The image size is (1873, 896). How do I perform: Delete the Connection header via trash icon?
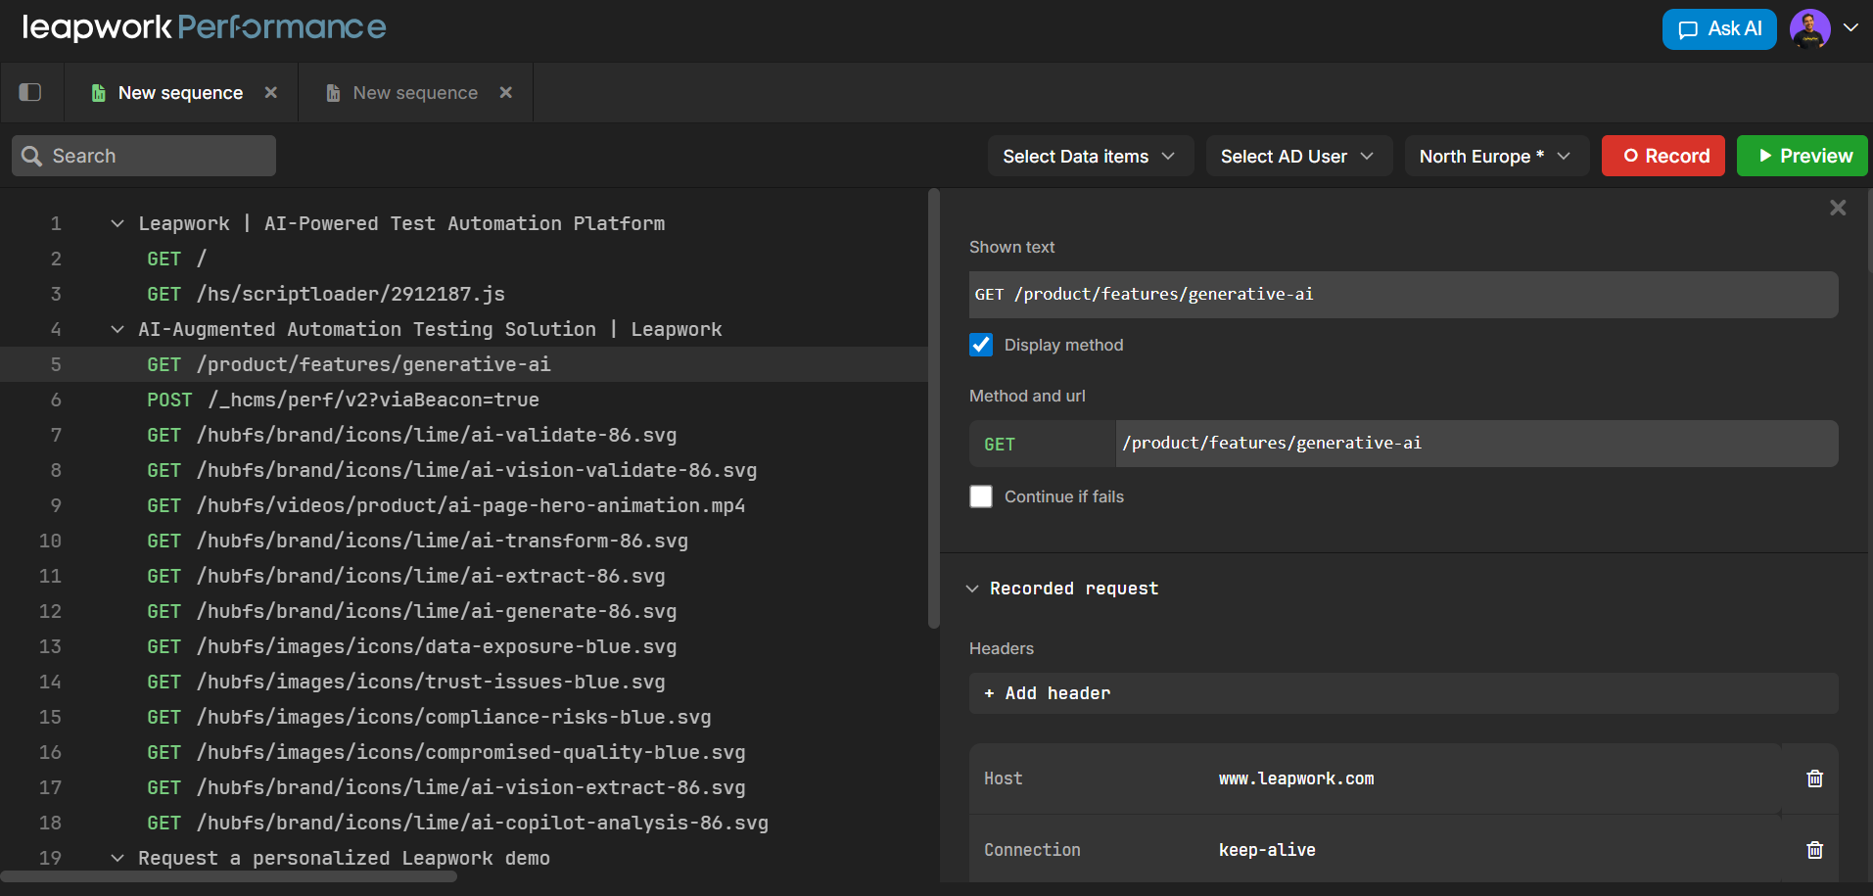click(x=1814, y=850)
